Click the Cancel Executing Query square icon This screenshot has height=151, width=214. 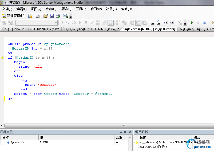86,22
